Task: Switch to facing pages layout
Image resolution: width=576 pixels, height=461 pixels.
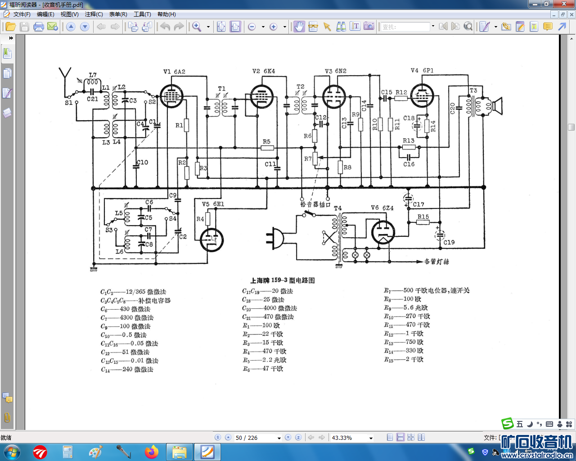Action: tap(421, 437)
